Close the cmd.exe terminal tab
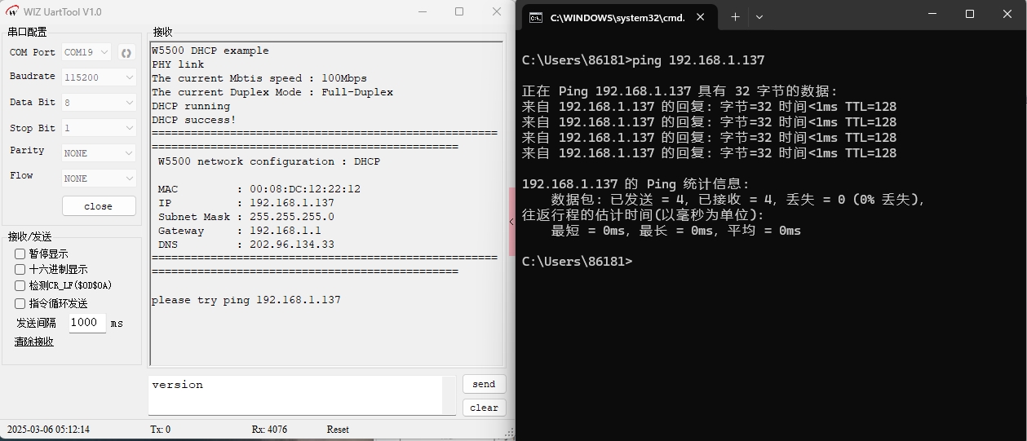 (702, 17)
